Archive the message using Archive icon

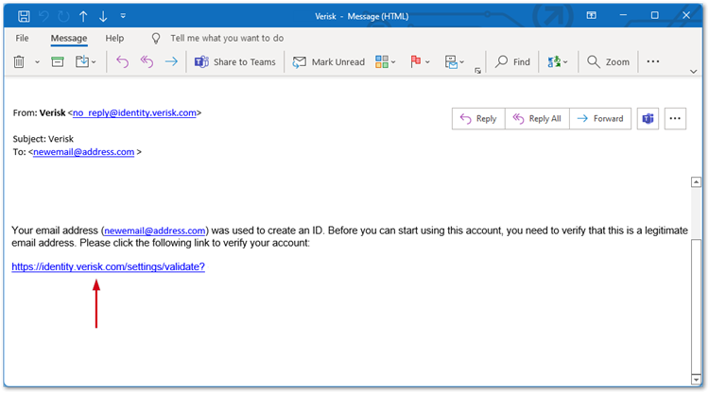pos(58,61)
